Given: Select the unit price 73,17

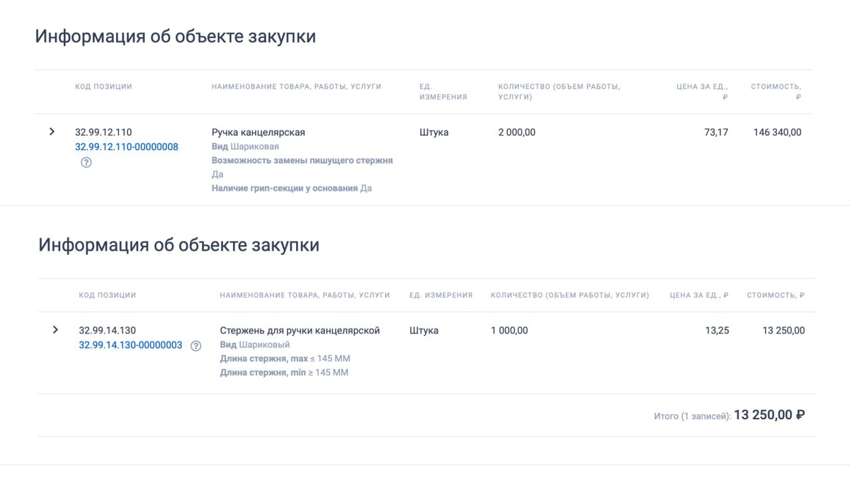Looking at the screenshot, I should (x=716, y=132).
